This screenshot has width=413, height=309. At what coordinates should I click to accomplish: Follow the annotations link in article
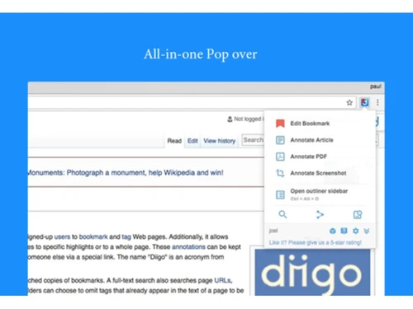(188, 247)
